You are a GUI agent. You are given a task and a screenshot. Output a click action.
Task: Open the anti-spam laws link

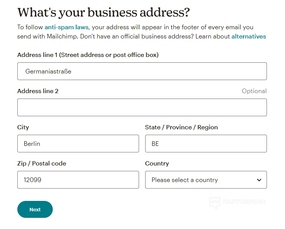pos(67,27)
